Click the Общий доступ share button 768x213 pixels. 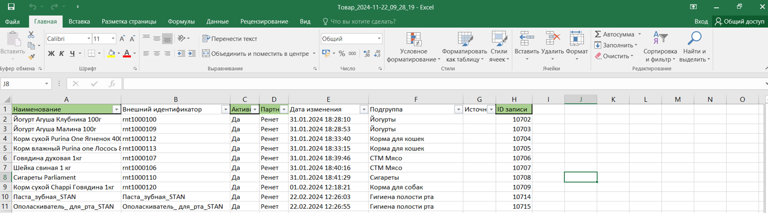coord(740,21)
